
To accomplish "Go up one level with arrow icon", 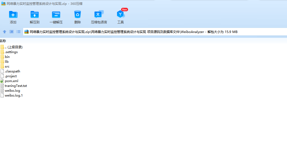I will [x=5, y=32].
